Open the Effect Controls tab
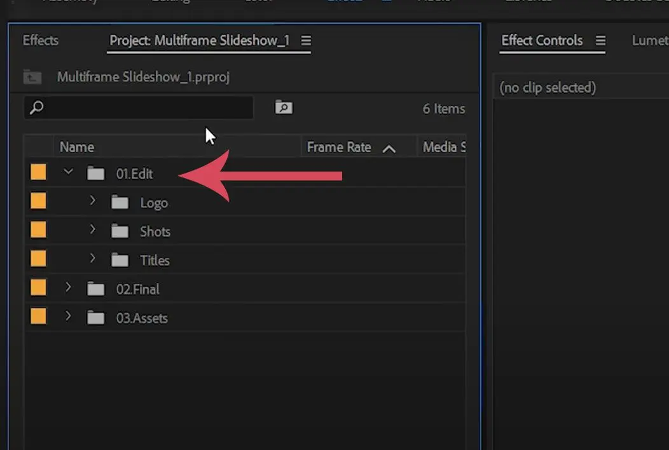The image size is (669, 450). 542,41
